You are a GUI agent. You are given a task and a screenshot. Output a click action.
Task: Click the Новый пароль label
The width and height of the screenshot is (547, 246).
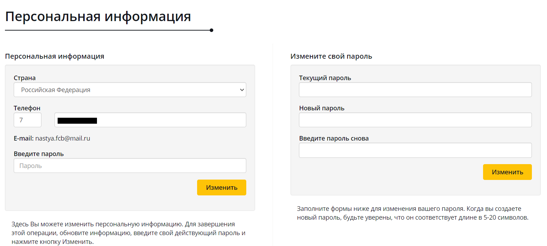coord(322,108)
